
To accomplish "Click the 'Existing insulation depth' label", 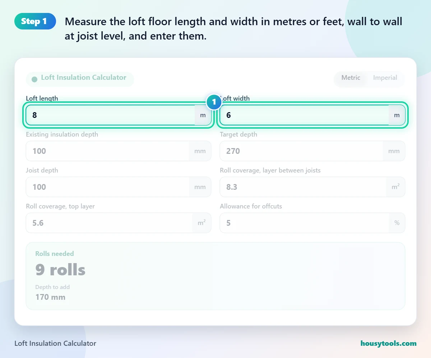I will point(62,134).
